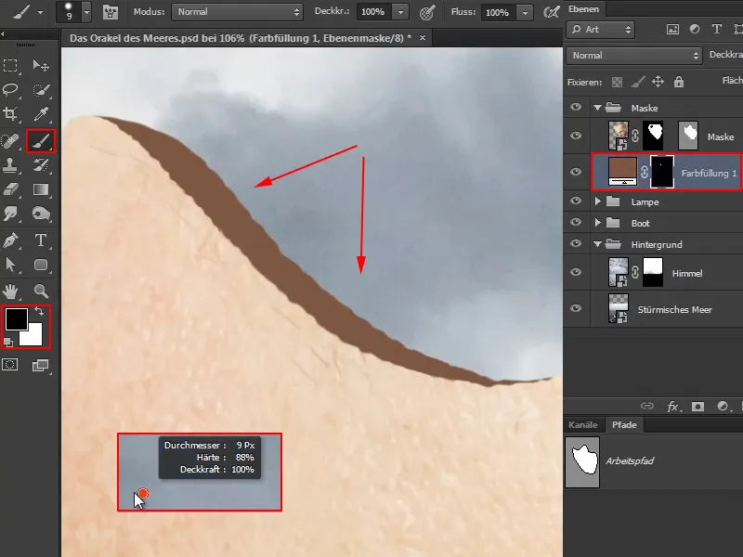Screen dimensions: 743x557
Task: Select the Brush tool in toolbox
Action: tap(41, 141)
